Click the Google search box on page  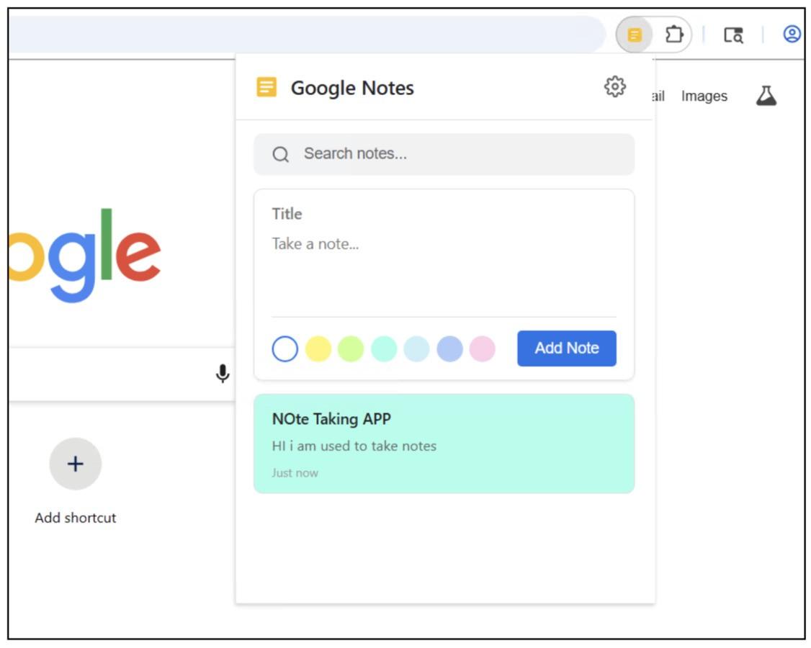(122, 374)
